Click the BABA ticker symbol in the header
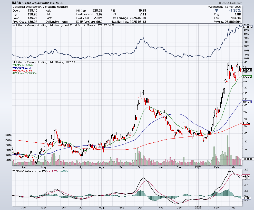The image size is (254, 210). (16, 3)
